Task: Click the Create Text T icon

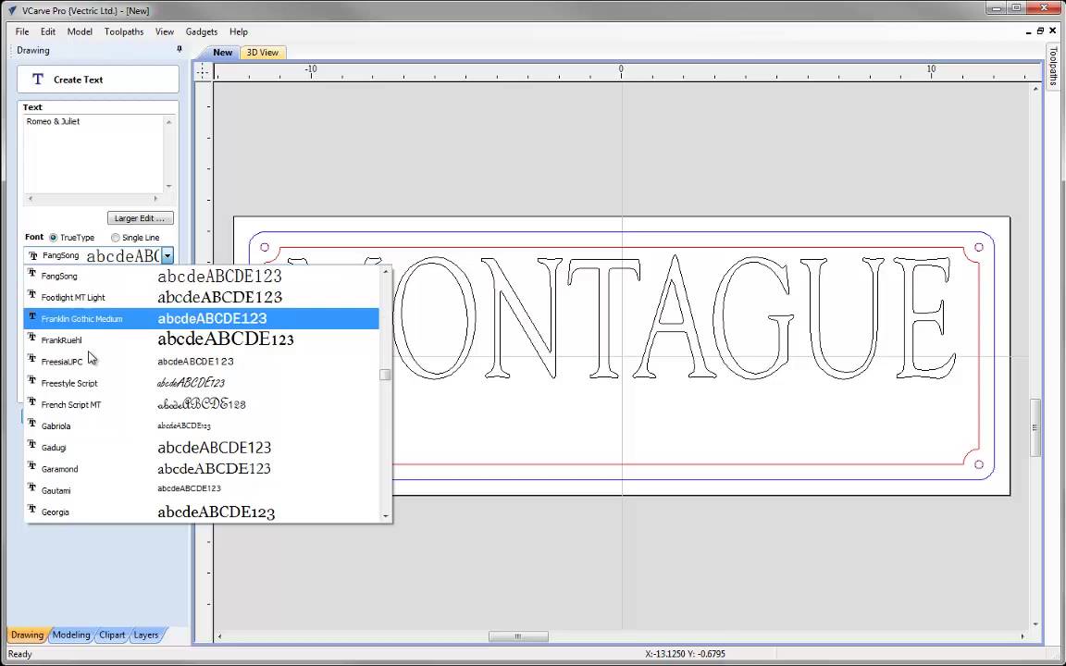Action: pos(38,80)
